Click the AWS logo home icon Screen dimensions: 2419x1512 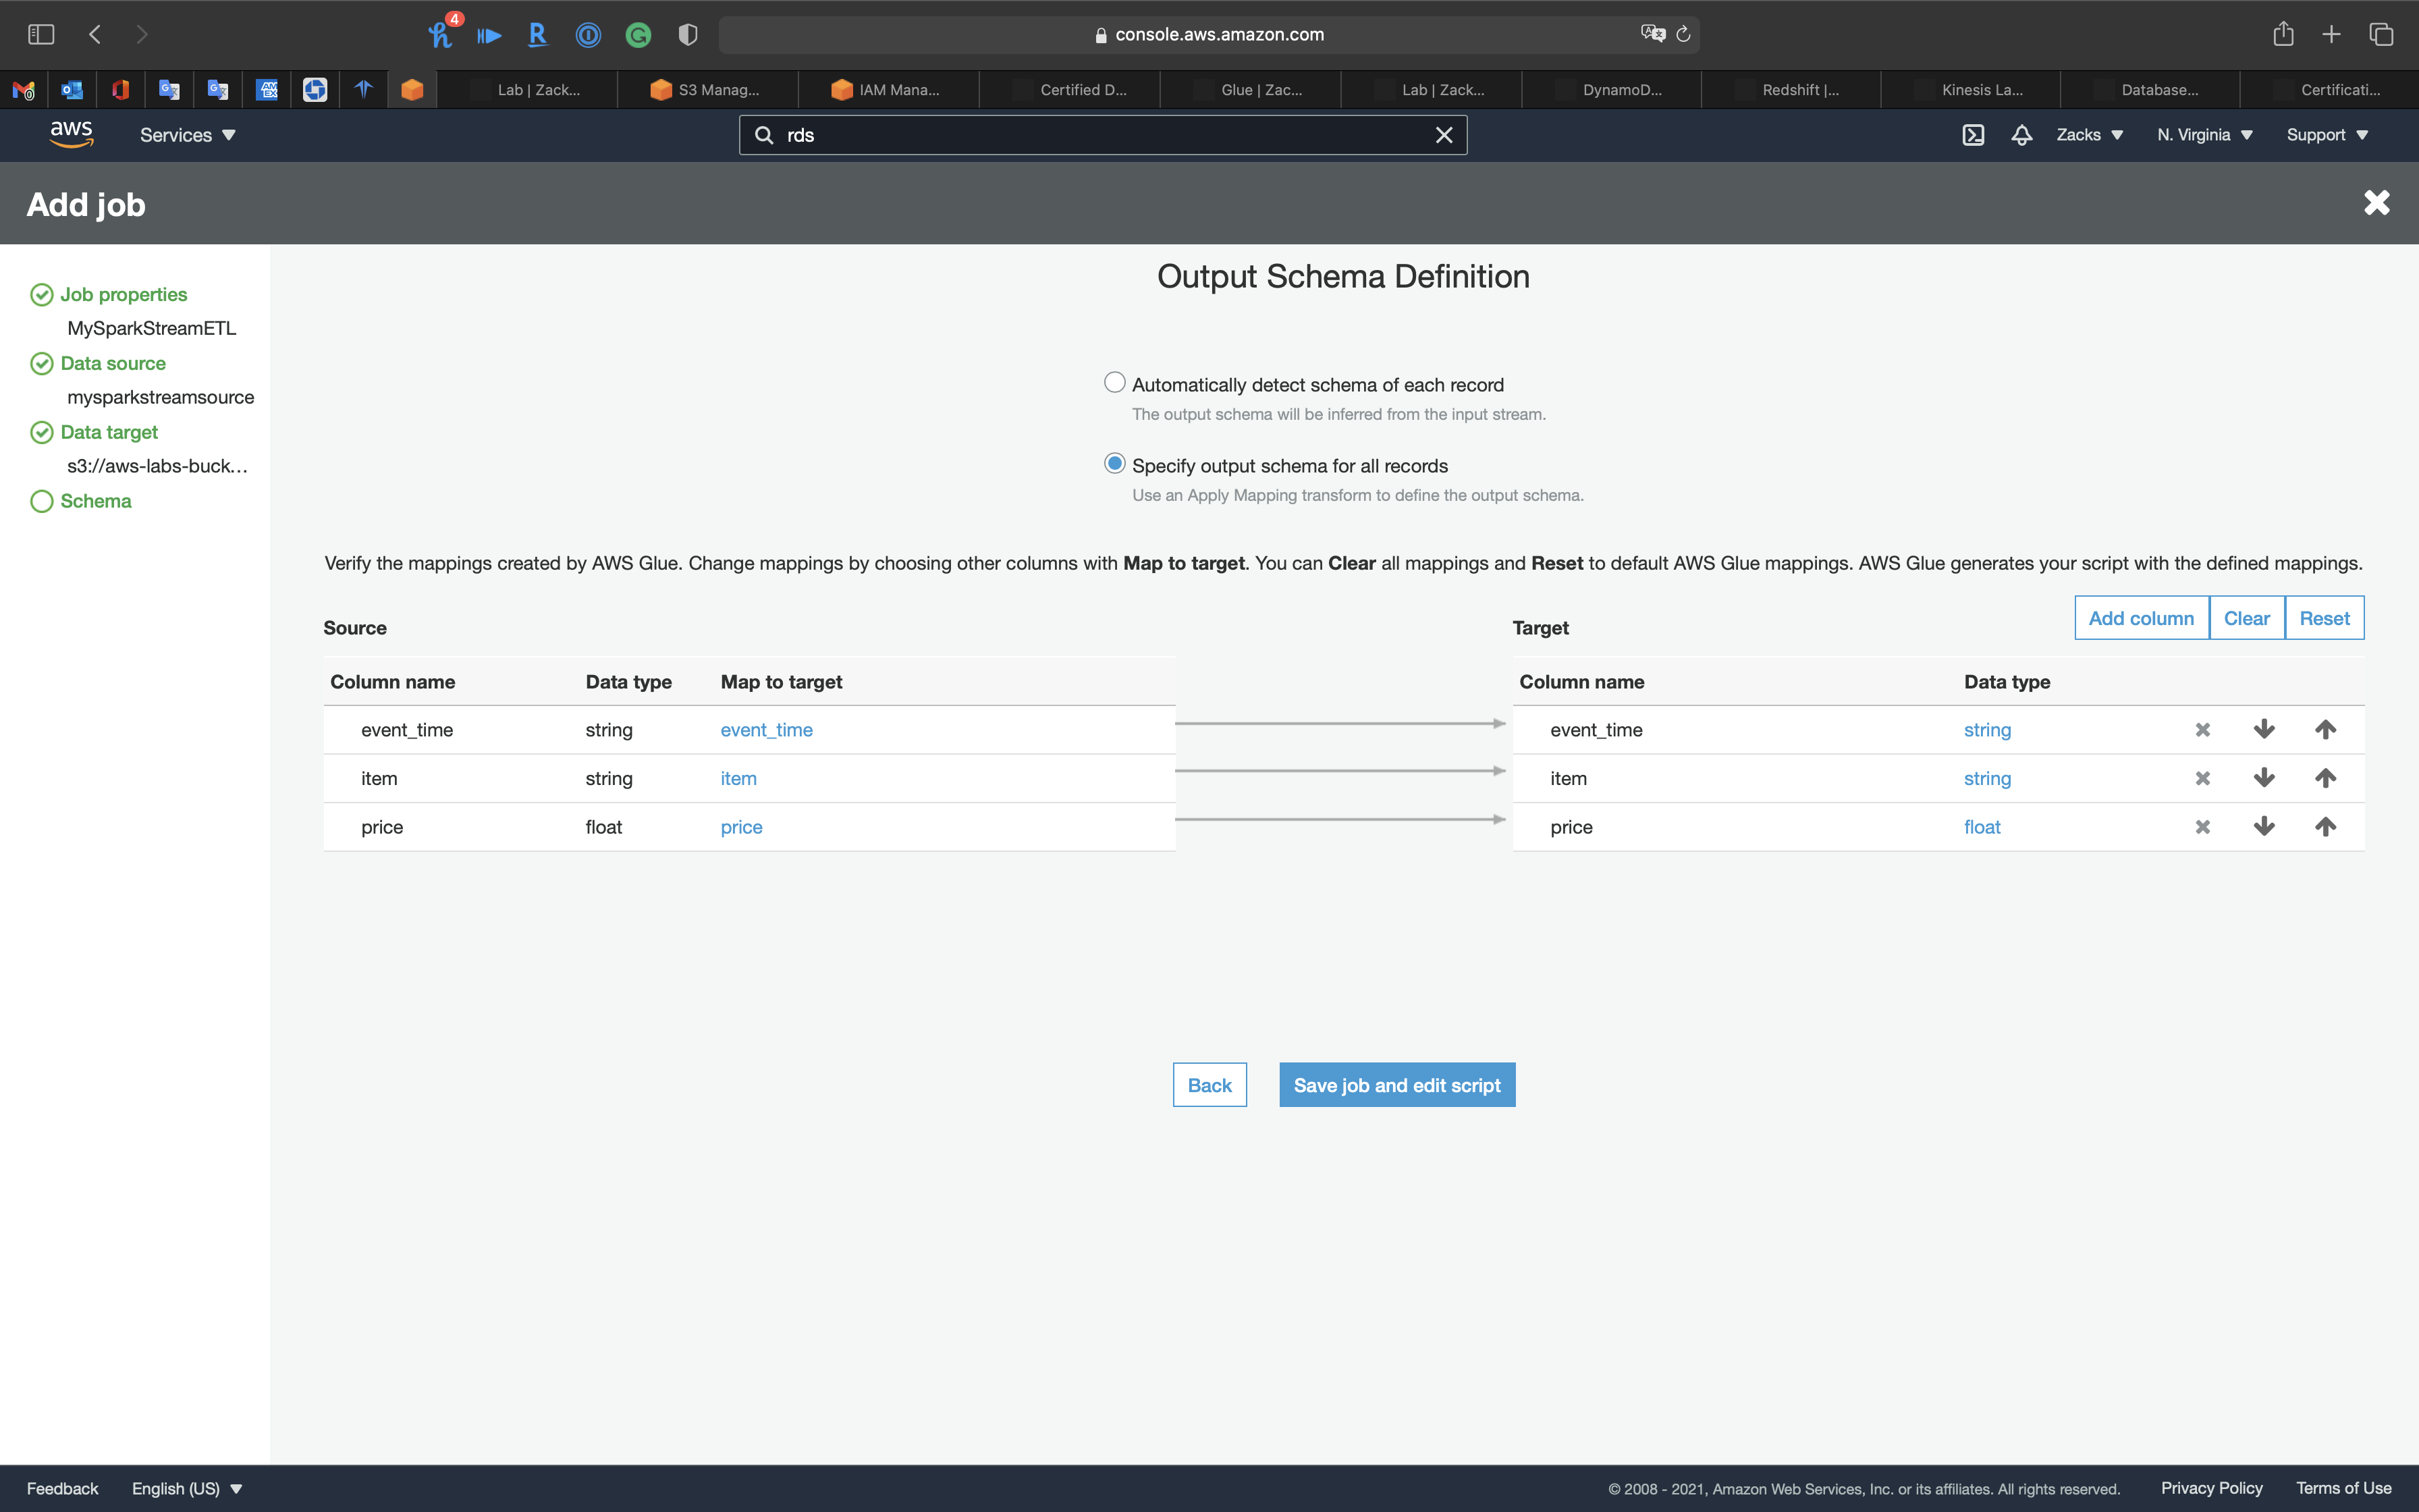[x=71, y=134]
